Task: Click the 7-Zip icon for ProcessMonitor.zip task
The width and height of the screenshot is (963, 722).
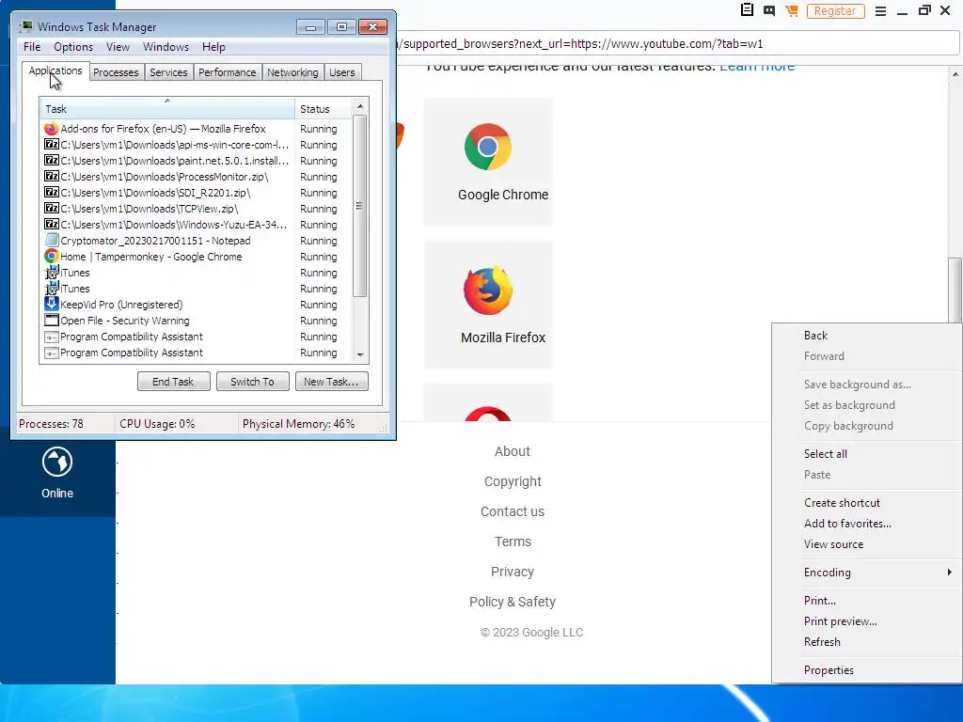Action: point(52,177)
